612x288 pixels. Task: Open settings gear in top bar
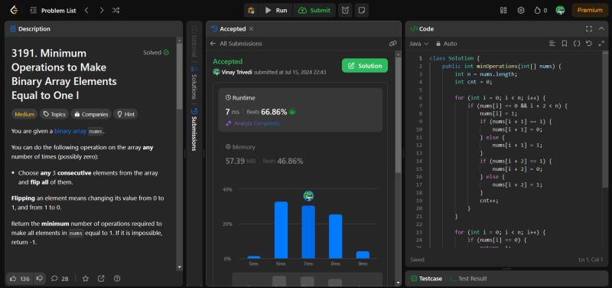(521, 11)
